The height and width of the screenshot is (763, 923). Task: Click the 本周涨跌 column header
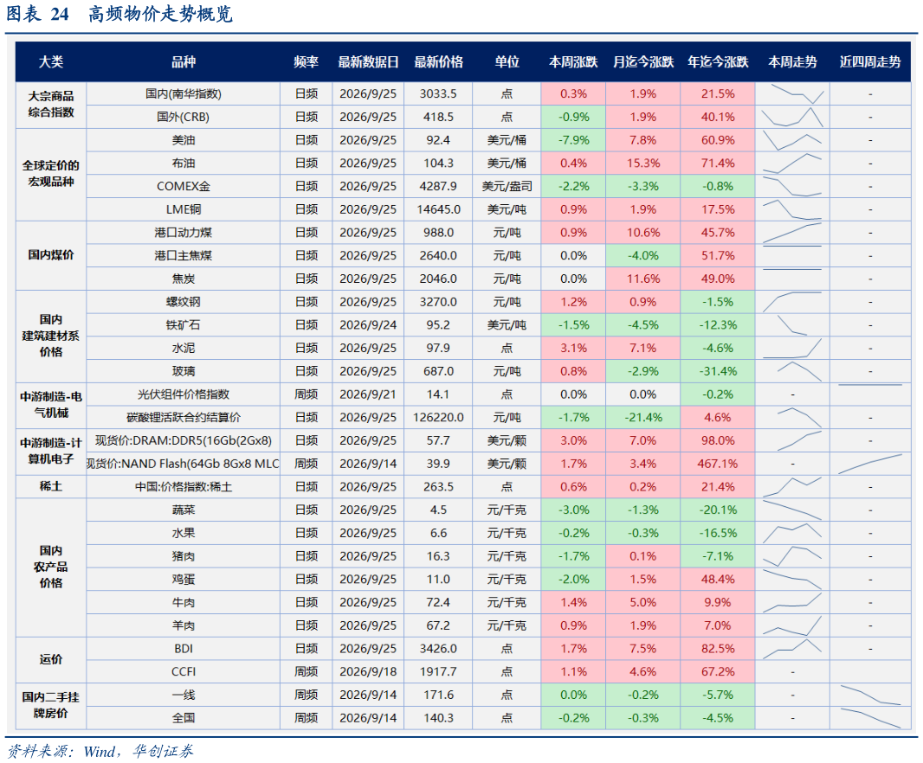tap(573, 61)
